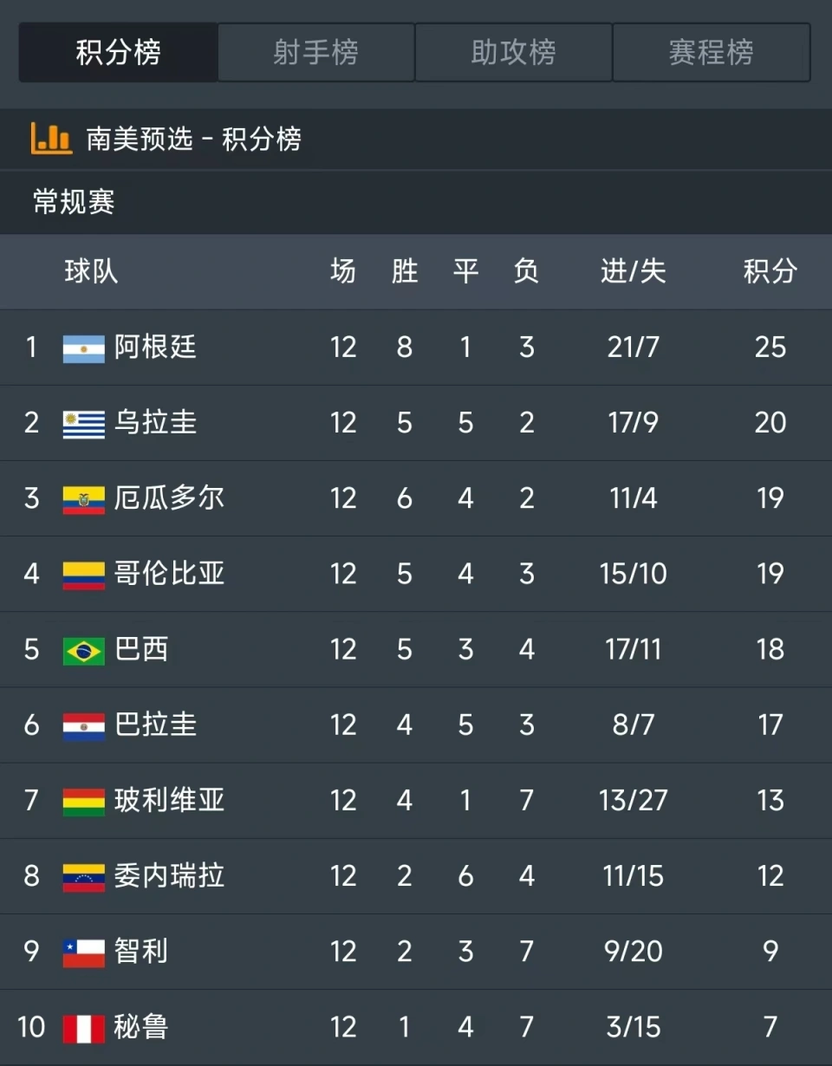Click the Ecuador flag icon
Viewport: 832px width, 1066px height.
83,499
